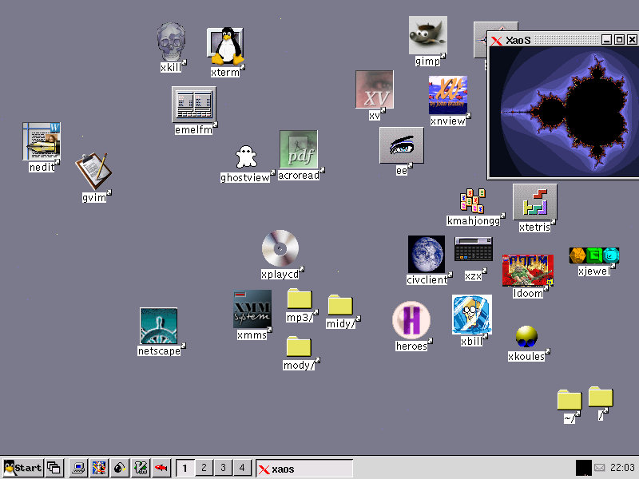Click the colorful launcher left of the bomb
639x479 pixels.
[98, 468]
